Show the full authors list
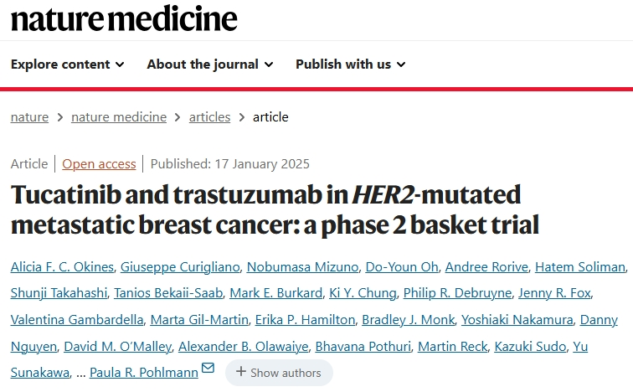 point(279,373)
